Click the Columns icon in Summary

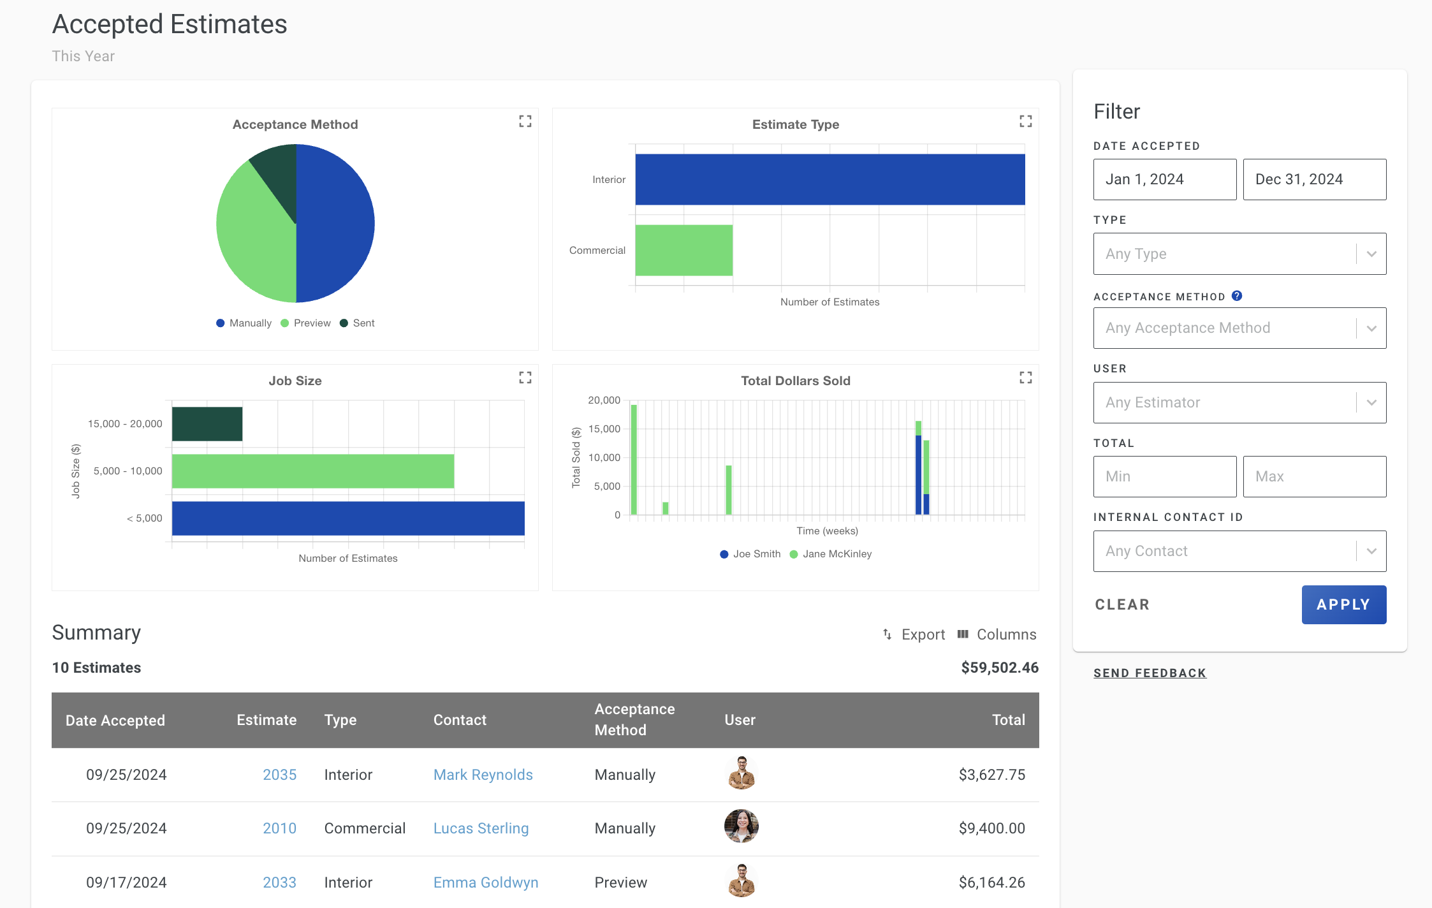[963, 634]
